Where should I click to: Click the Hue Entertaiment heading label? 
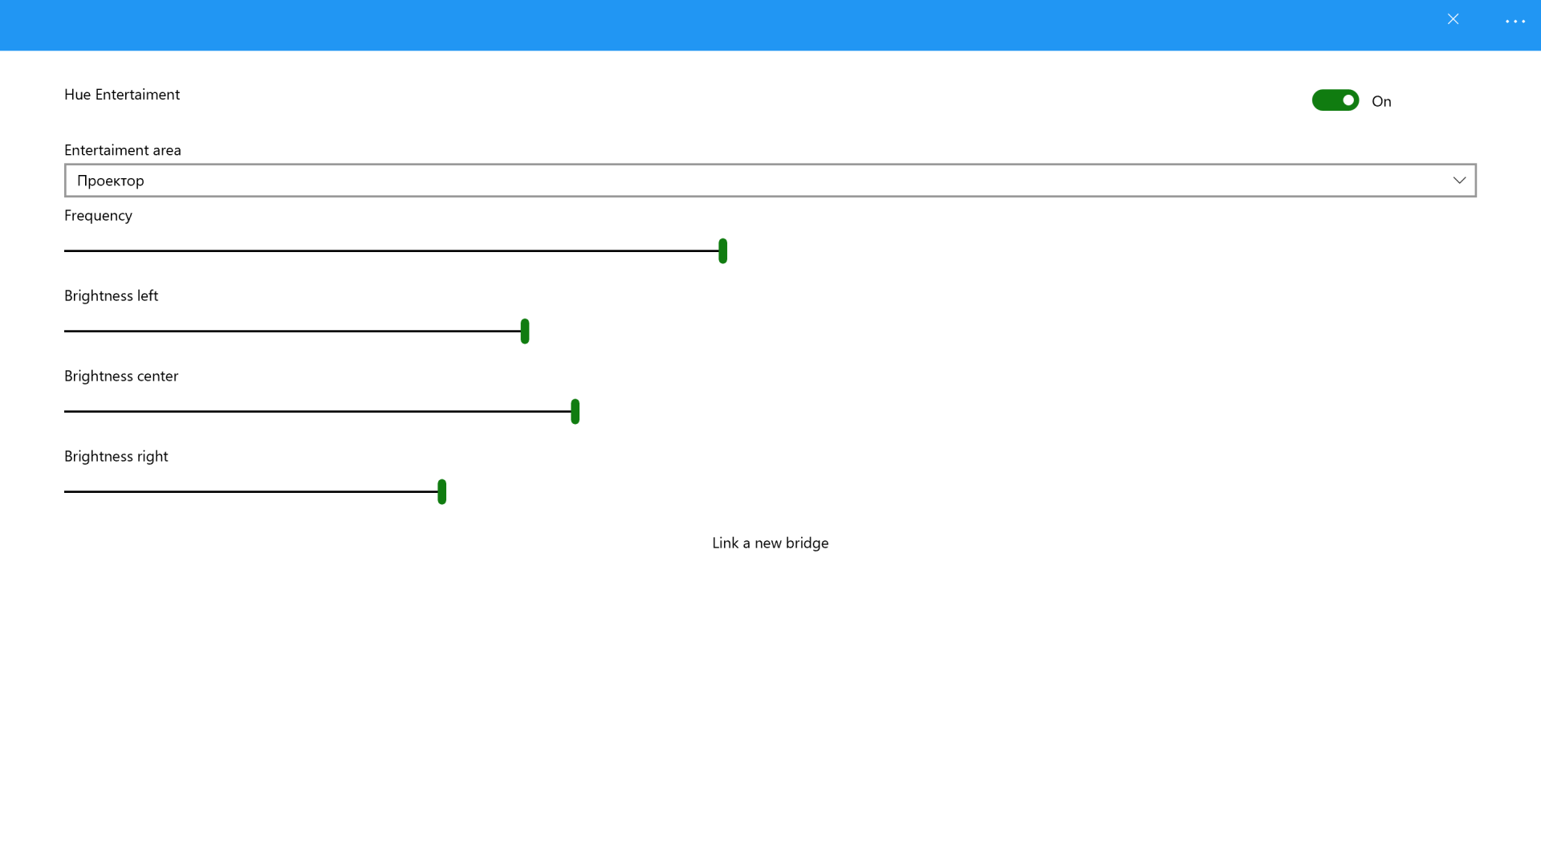122,95
